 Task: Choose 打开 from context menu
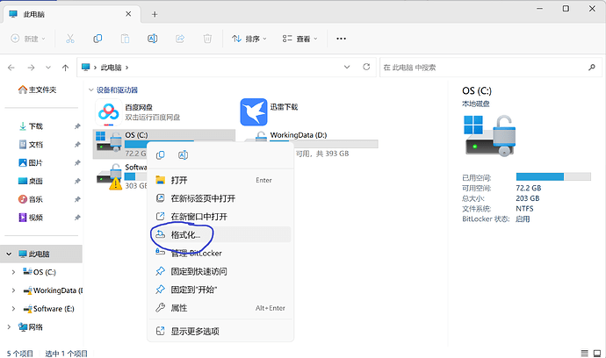tap(220, 181)
